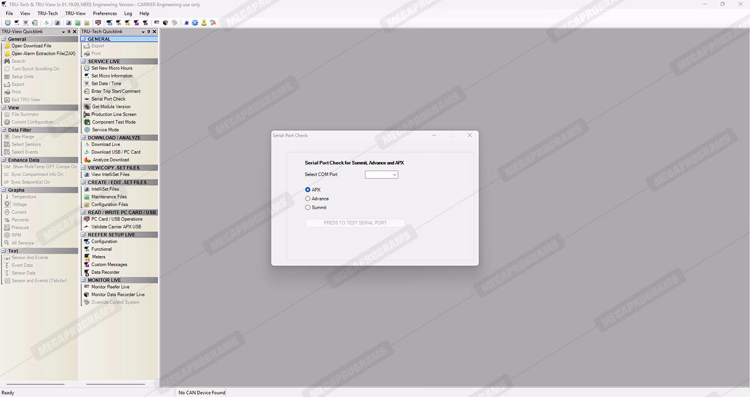Open Component Test Mode from the quicklink
Image resolution: width=750 pixels, height=397 pixels.
[x=113, y=122]
